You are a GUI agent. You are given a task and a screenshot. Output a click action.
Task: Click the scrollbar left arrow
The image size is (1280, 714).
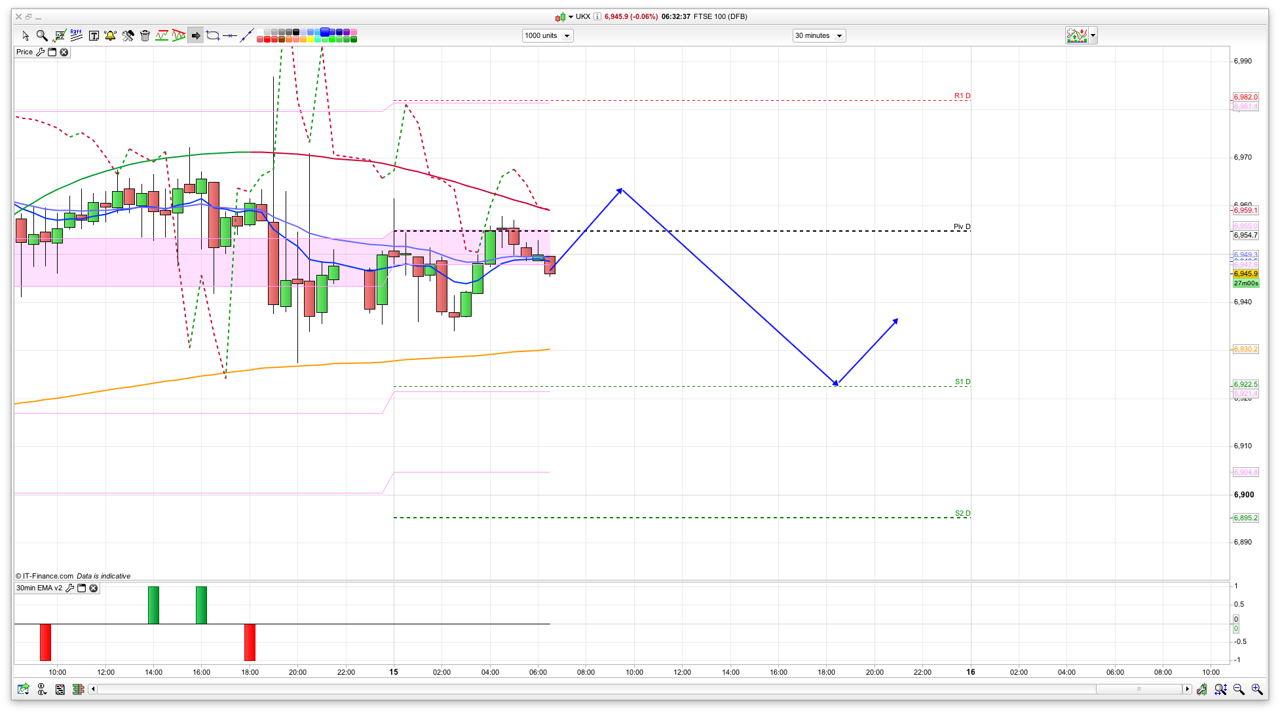coord(93,689)
